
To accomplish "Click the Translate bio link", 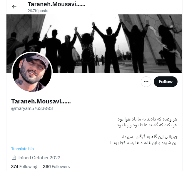I will 22,149.
